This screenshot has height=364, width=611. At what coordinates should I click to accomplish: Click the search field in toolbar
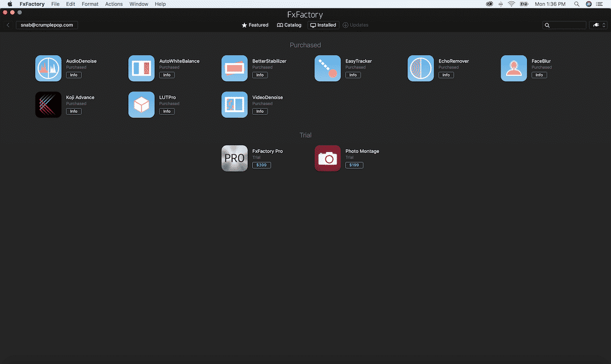coord(564,25)
